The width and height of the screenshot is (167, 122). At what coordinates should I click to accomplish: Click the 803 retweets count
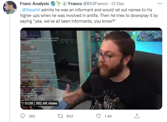pos(70,116)
